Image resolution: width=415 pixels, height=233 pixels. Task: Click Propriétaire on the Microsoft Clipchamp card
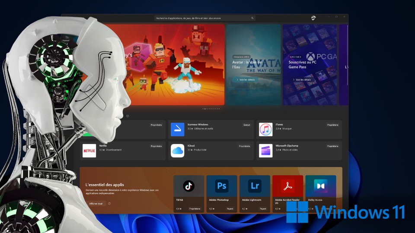coord(333,146)
